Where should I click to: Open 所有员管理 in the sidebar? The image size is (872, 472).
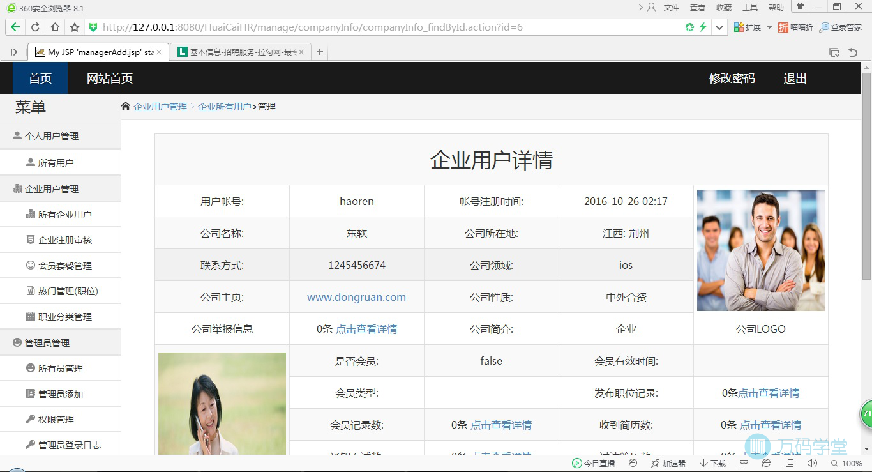60,369
